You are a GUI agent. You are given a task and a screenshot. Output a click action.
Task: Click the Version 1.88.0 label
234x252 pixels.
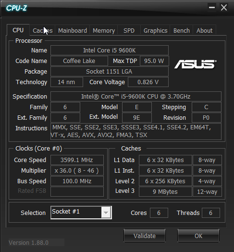(28, 242)
